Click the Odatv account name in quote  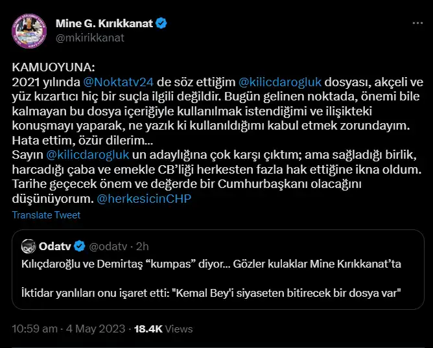55,246
